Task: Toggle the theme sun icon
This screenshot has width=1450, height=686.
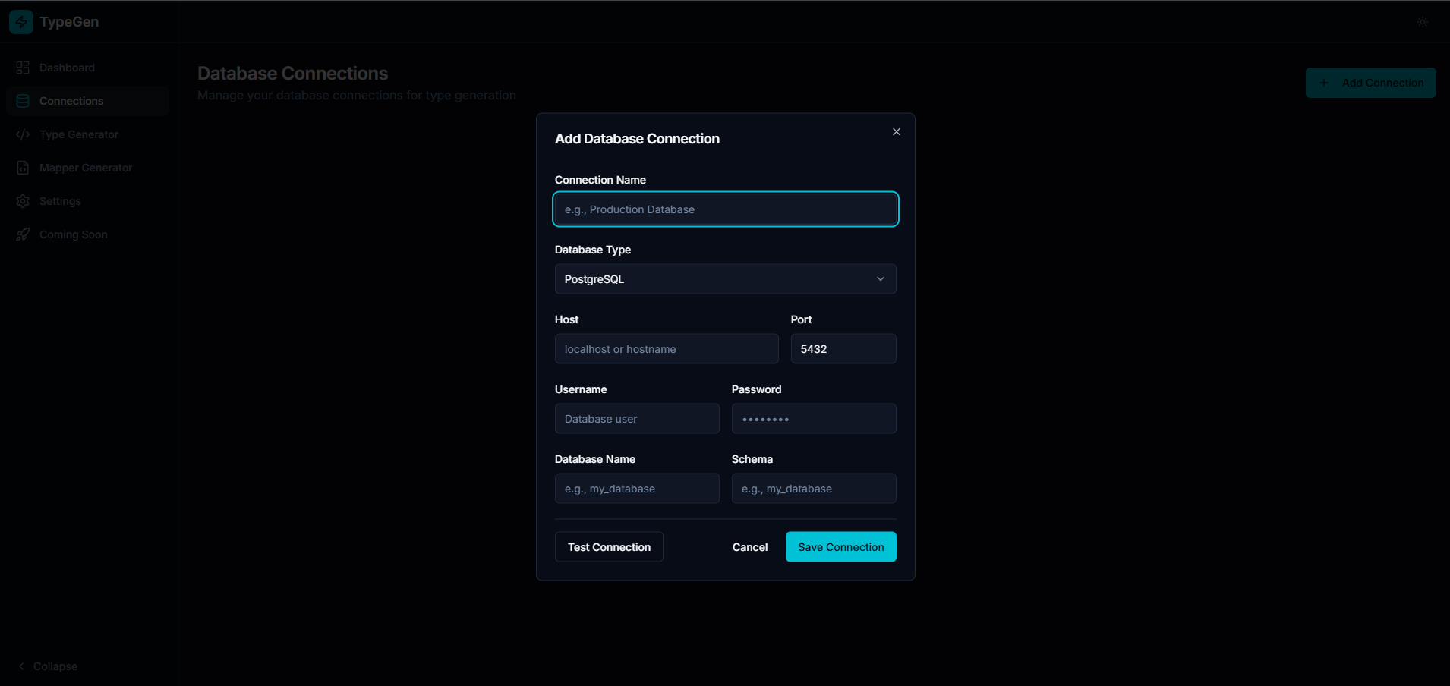Action: (x=1423, y=22)
